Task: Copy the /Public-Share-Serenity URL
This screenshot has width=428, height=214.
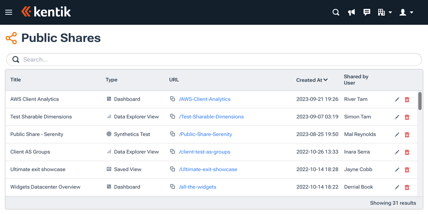Action: pyautogui.click(x=172, y=134)
